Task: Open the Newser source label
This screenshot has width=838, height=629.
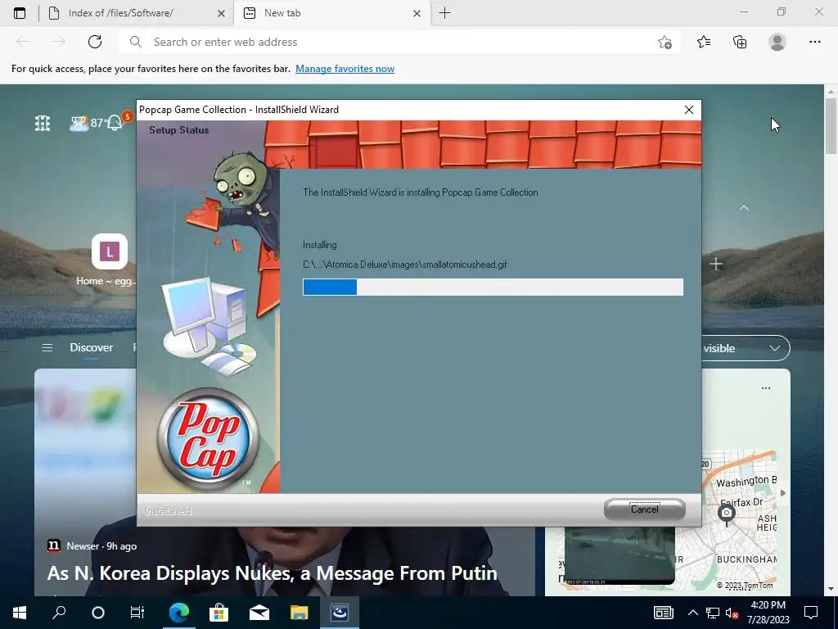Action: (83, 546)
